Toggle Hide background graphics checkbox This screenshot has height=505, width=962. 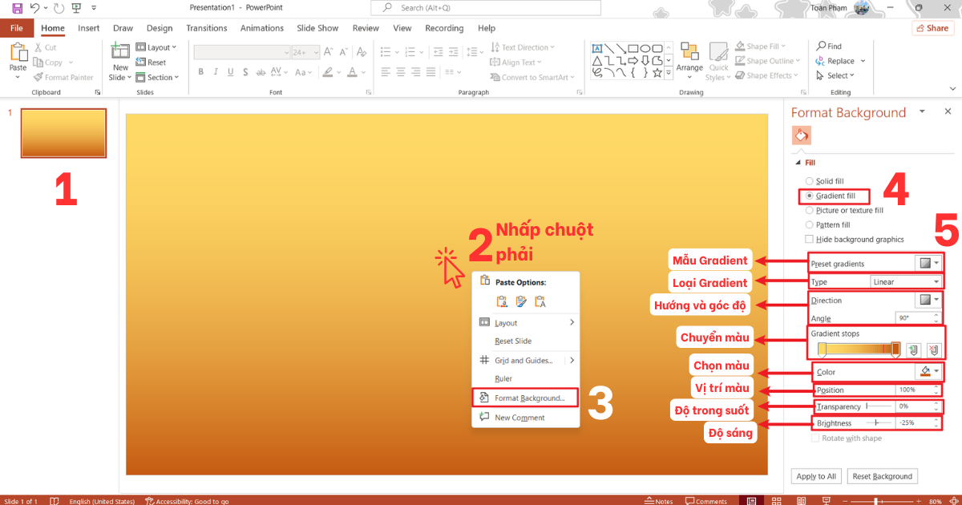(x=809, y=239)
